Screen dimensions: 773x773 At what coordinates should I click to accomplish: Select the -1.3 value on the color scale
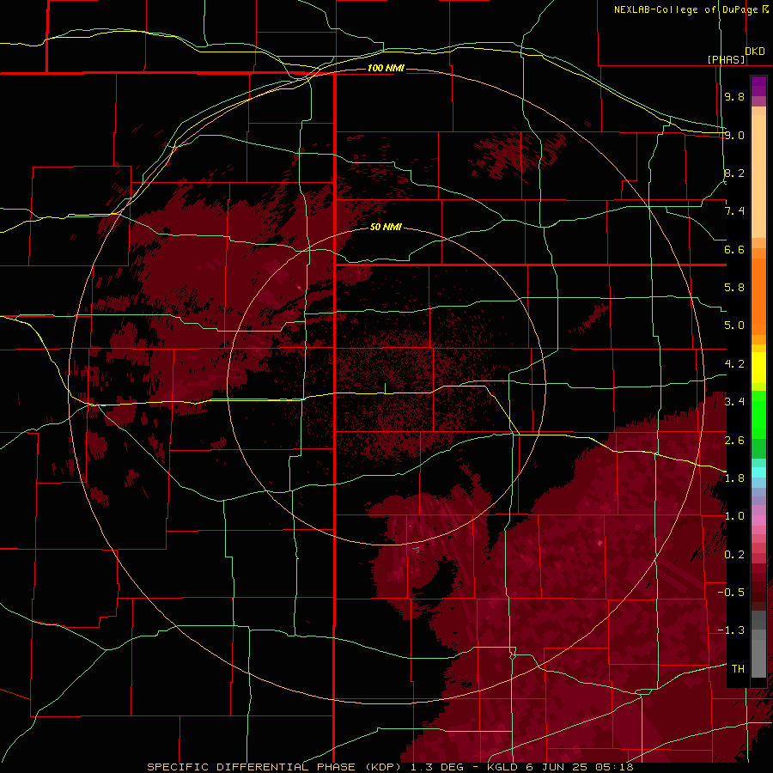pyautogui.click(x=731, y=630)
